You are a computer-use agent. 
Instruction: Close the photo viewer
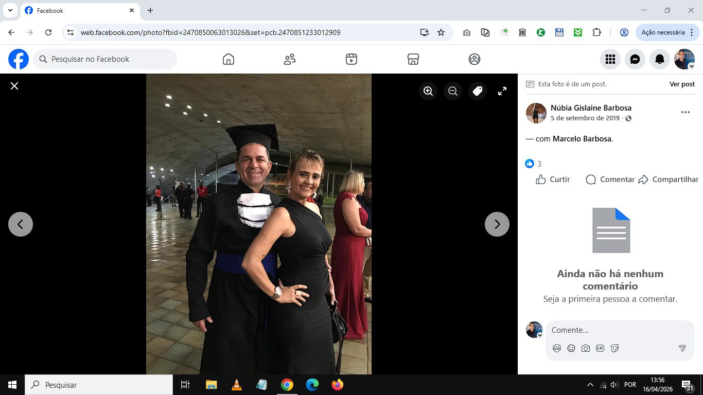click(14, 86)
